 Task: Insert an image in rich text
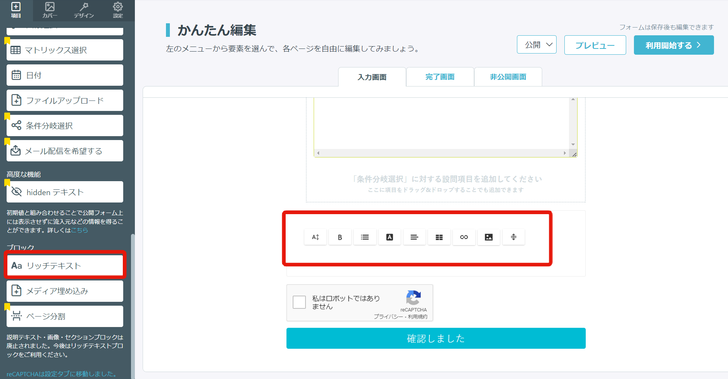pyautogui.click(x=489, y=237)
